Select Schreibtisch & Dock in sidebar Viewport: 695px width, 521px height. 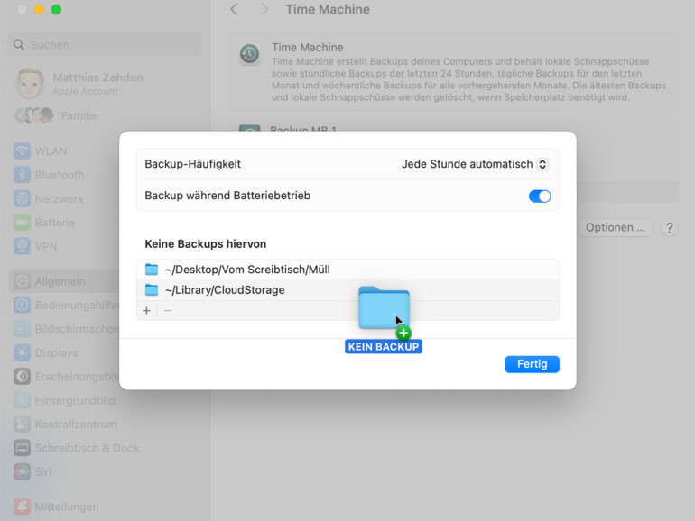coord(87,448)
